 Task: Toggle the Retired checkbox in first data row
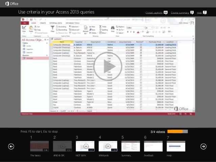[x=141, y=44]
